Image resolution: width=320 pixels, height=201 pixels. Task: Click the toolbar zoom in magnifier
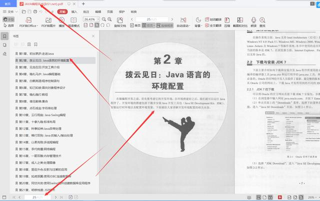tap(109, 19)
